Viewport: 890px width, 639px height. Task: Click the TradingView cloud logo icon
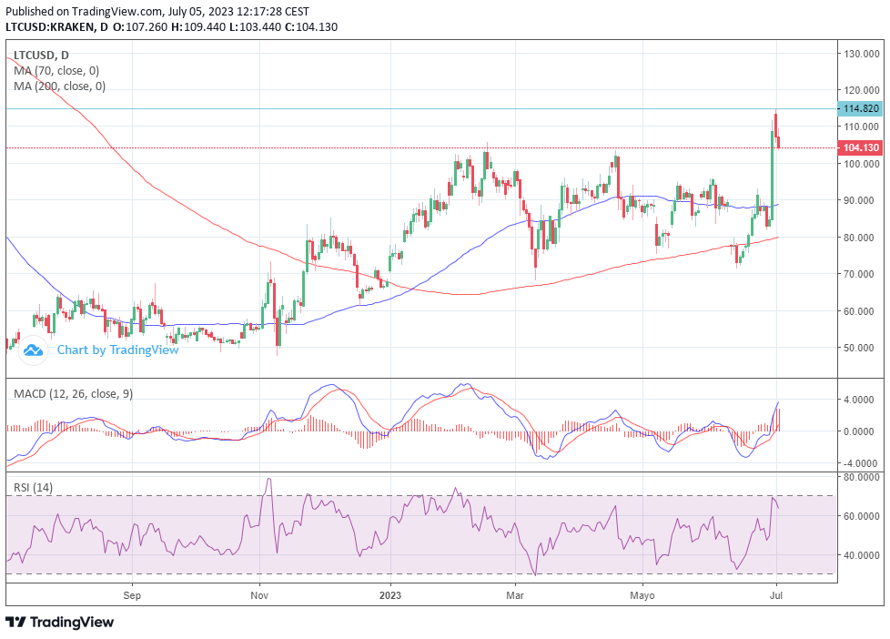(33, 350)
